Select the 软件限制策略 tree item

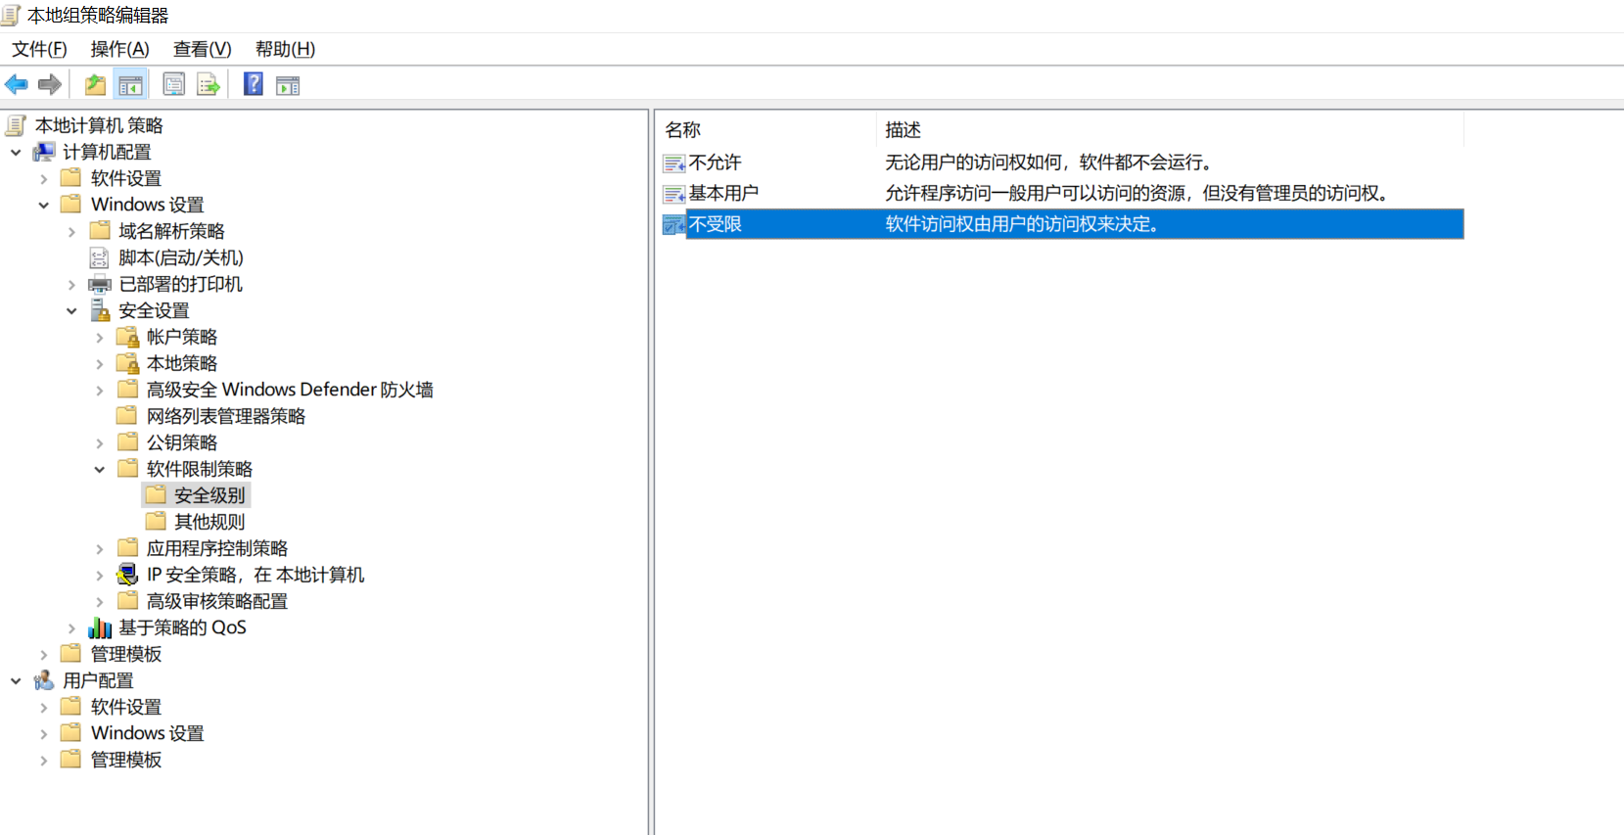click(200, 469)
